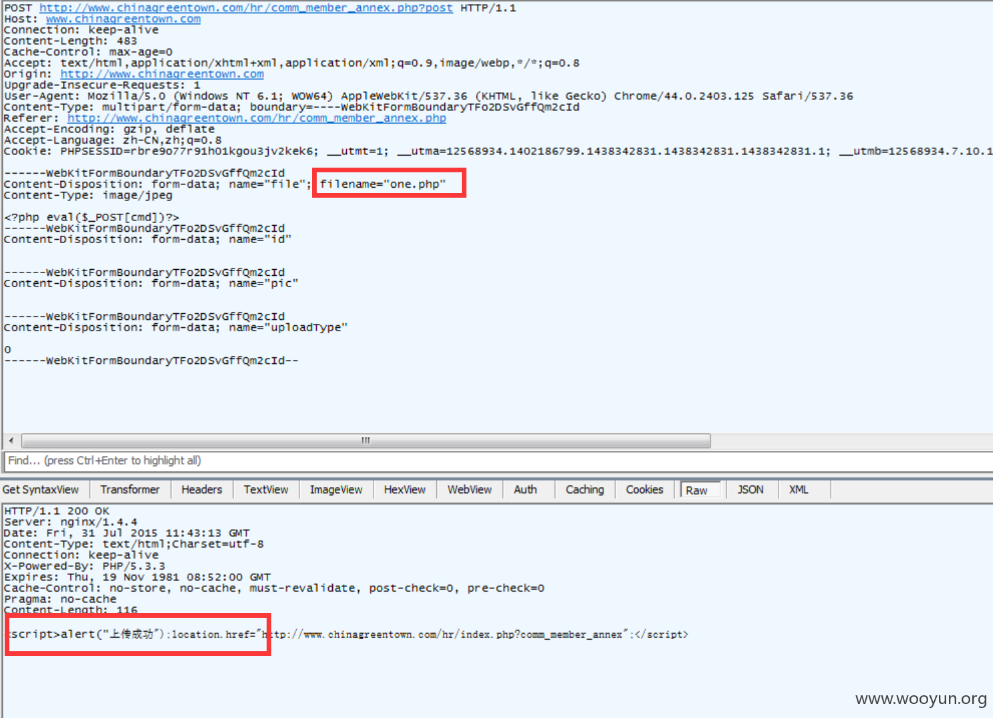Click the request Connection: keep-alive header

(82, 30)
